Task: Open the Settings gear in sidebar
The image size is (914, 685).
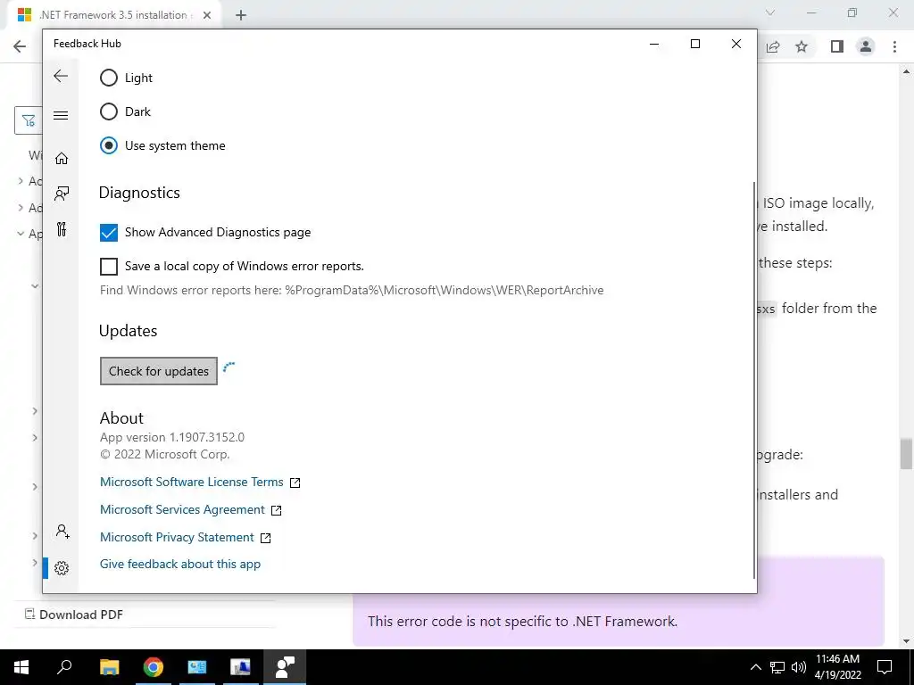Action: [x=62, y=568]
